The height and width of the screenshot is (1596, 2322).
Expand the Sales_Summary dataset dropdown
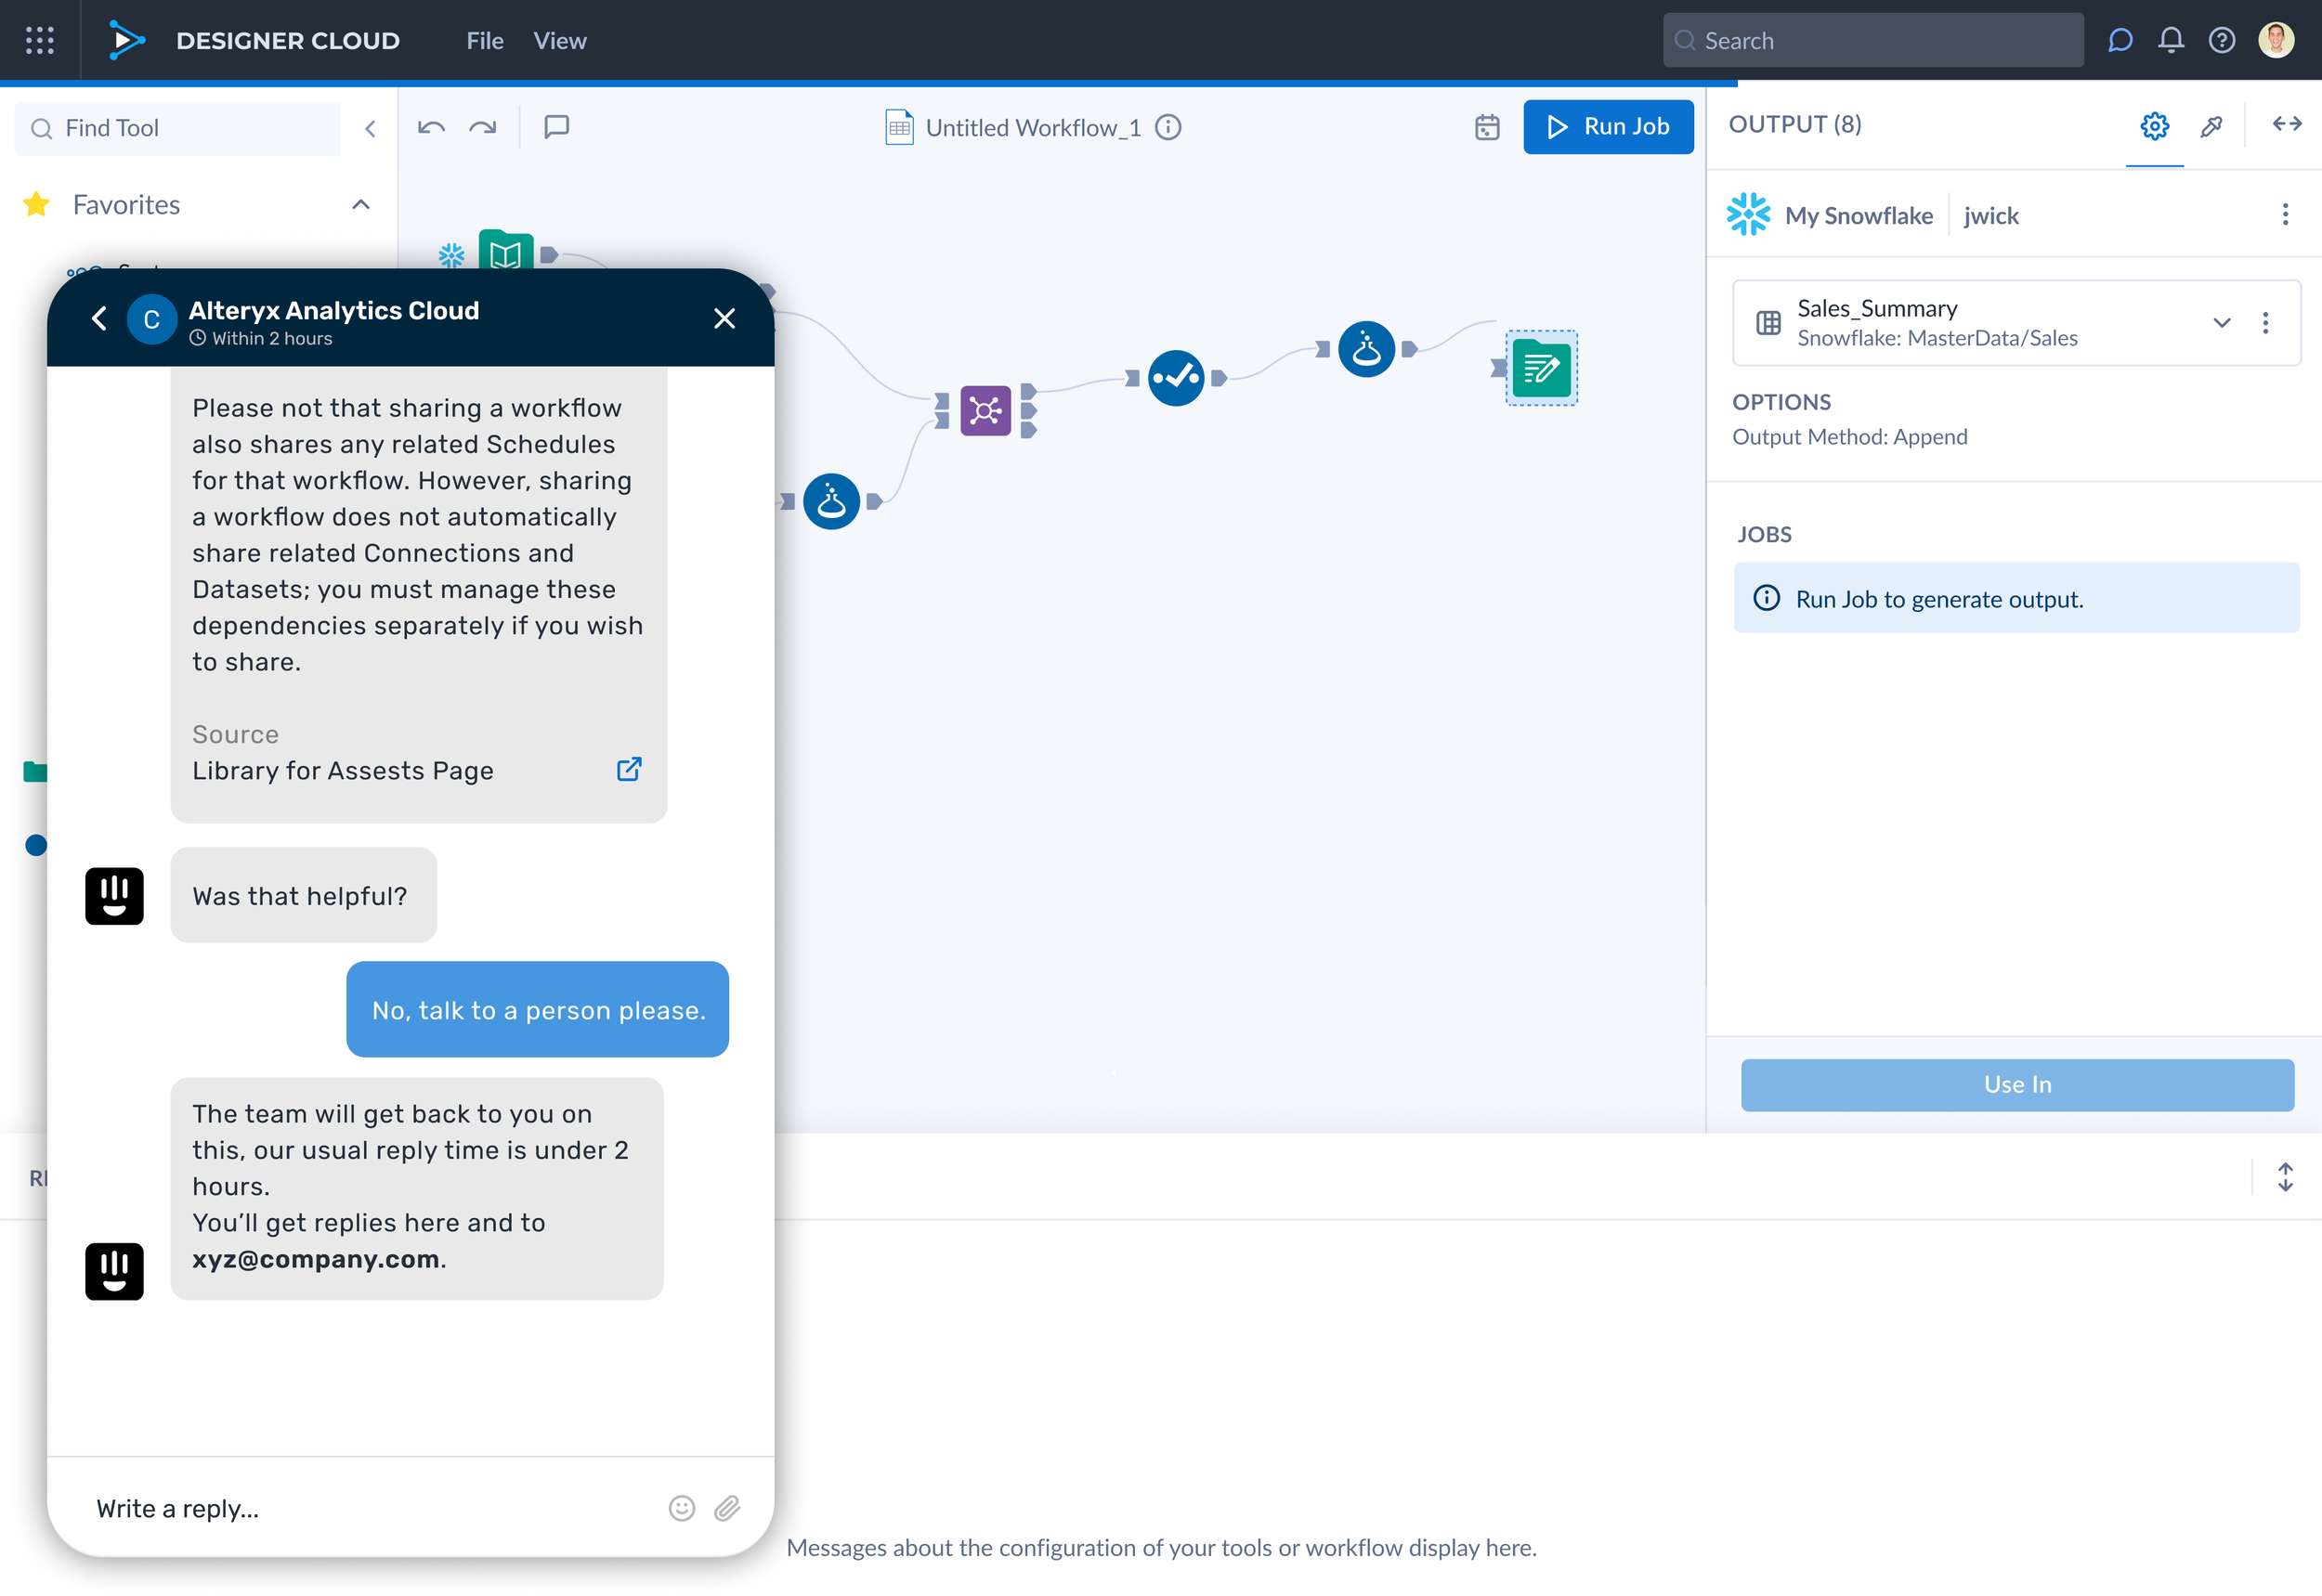2222,323
